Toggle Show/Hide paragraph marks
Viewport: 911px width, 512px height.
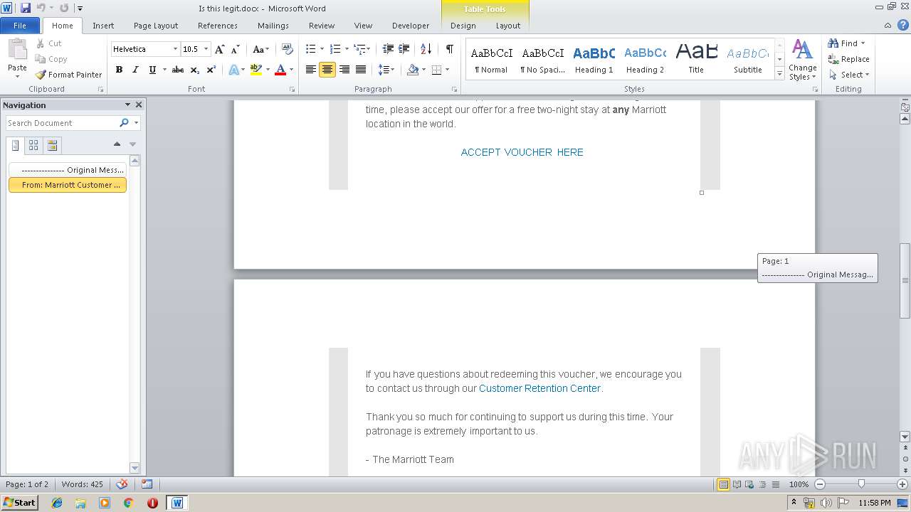[449, 49]
